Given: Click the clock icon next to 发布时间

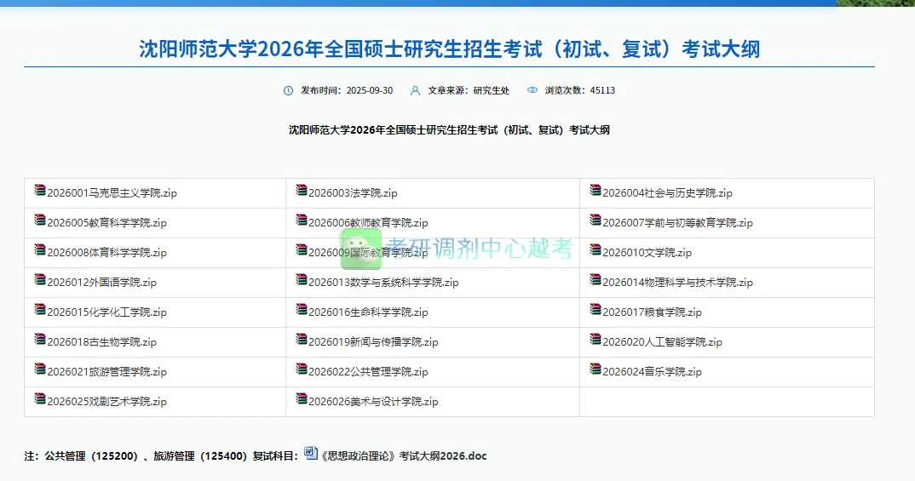Looking at the screenshot, I should [x=288, y=90].
